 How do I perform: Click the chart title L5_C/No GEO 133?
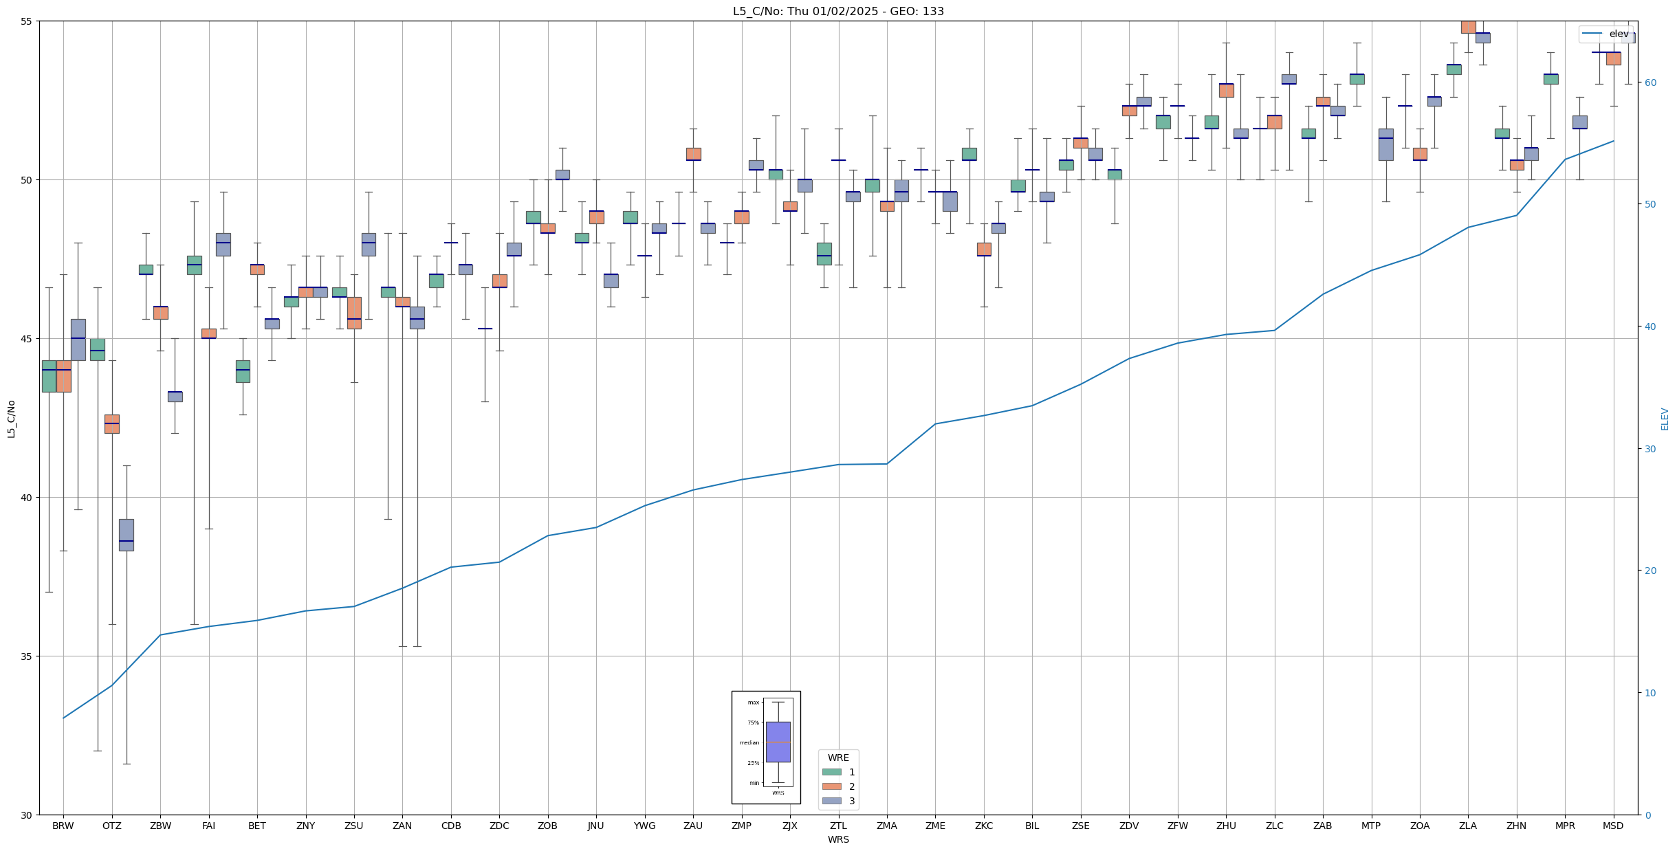837,11
